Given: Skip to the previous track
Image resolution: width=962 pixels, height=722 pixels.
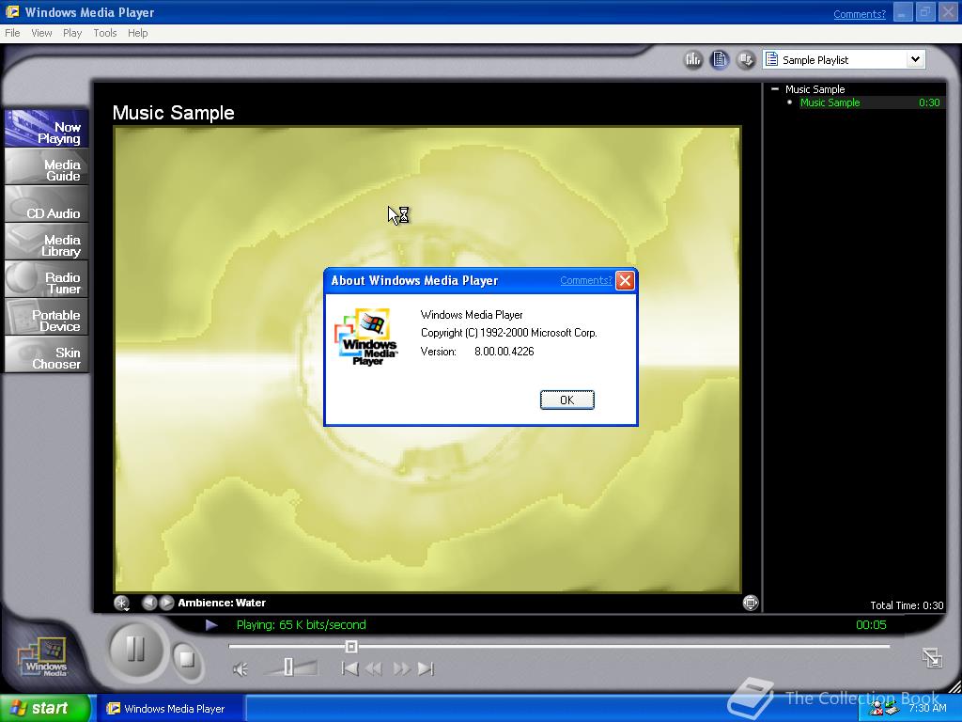Looking at the screenshot, I should [349, 668].
